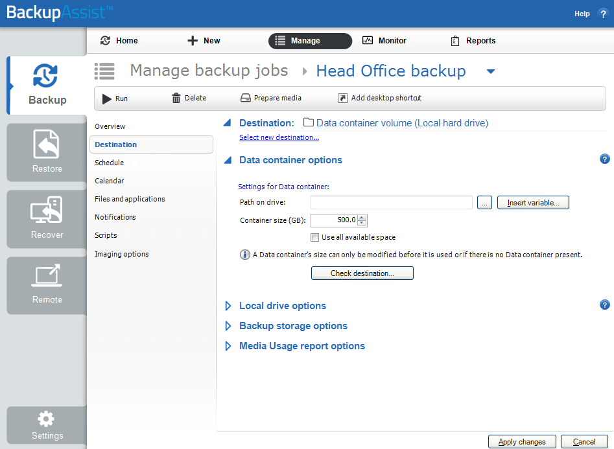Open the Settings gear section

[47, 425]
